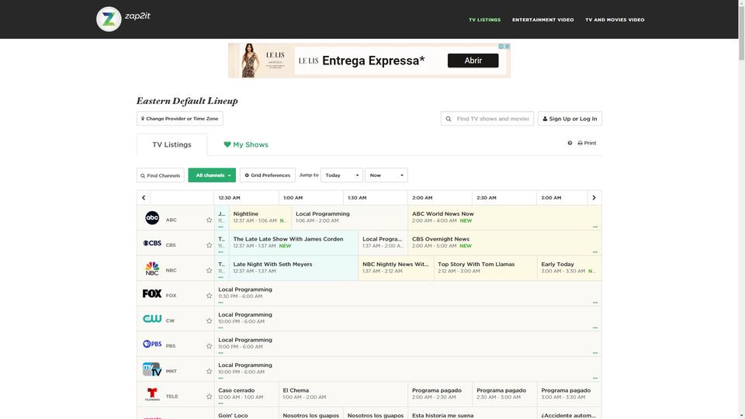The height and width of the screenshot is (419, 745).
Task: Favorite the CW channel with its star
Action: 209,320
